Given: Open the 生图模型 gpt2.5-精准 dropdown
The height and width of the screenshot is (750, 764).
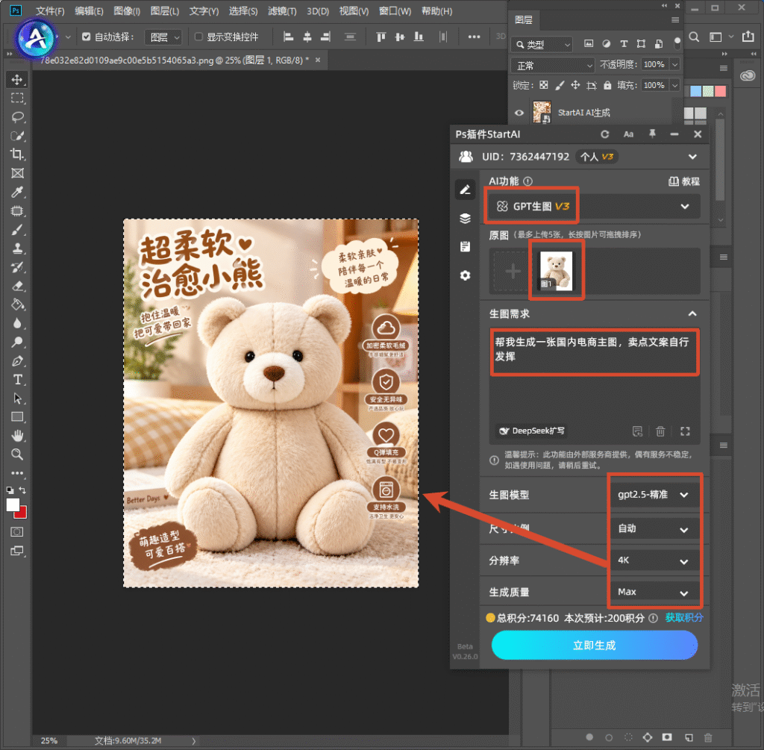Looking at the screenshot, I should click(x=654, y=495).
